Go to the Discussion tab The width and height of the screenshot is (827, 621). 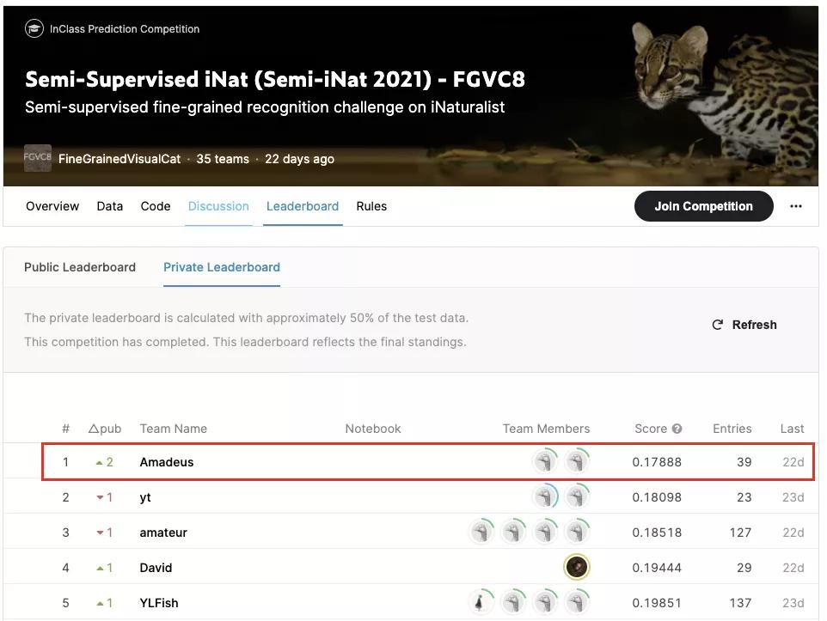(218, 206)
